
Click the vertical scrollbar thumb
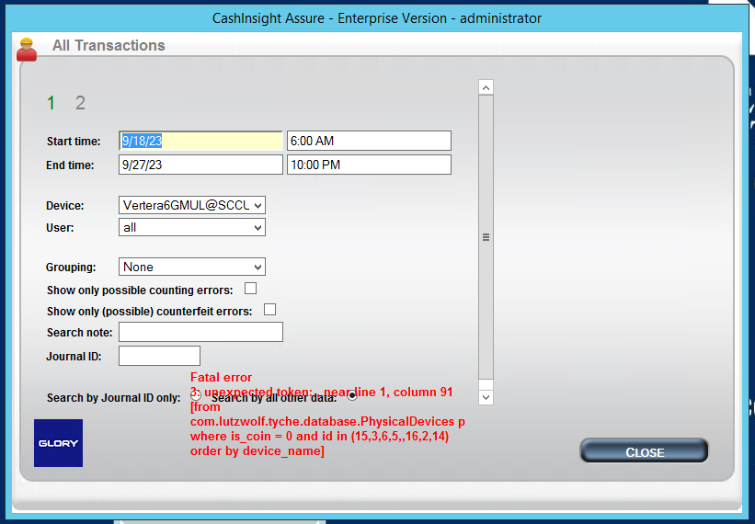(x=486, y=237)
